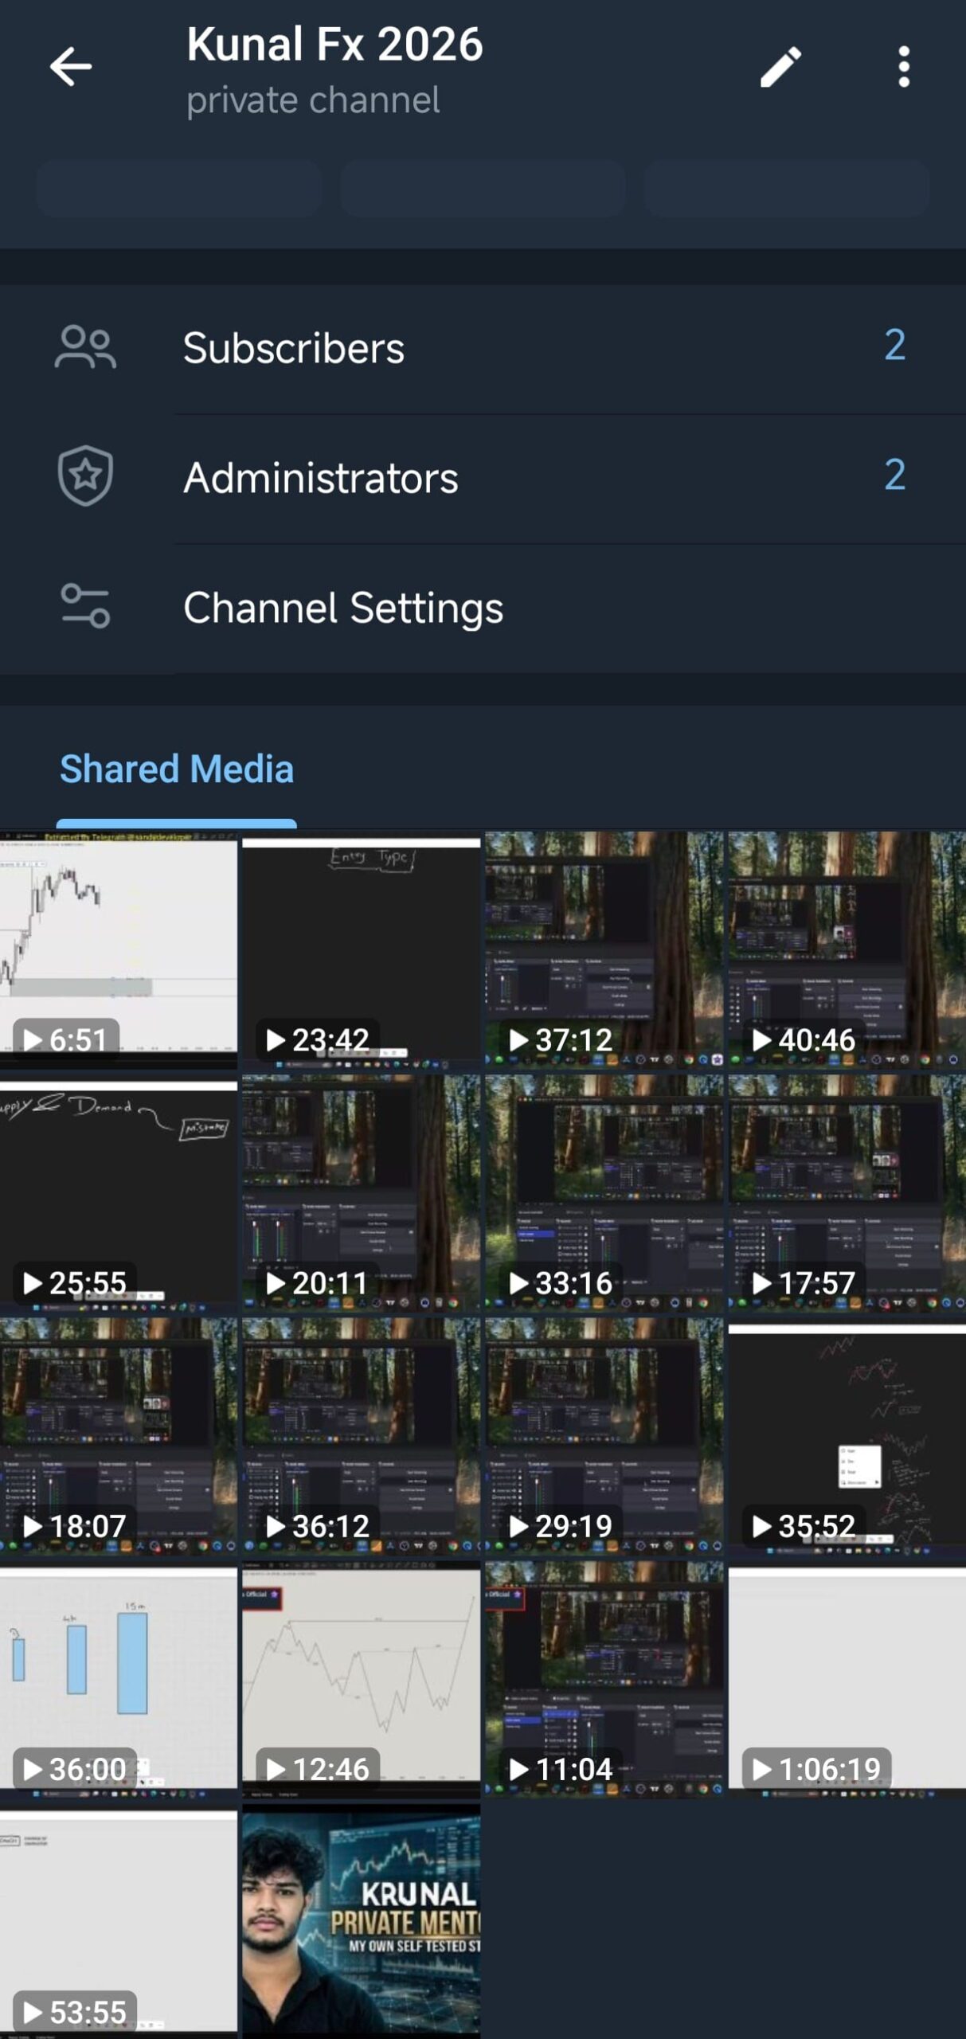This screenshot has width=966, height=2039.
Task: Open the Administrators list row
Action: [483, 478]
